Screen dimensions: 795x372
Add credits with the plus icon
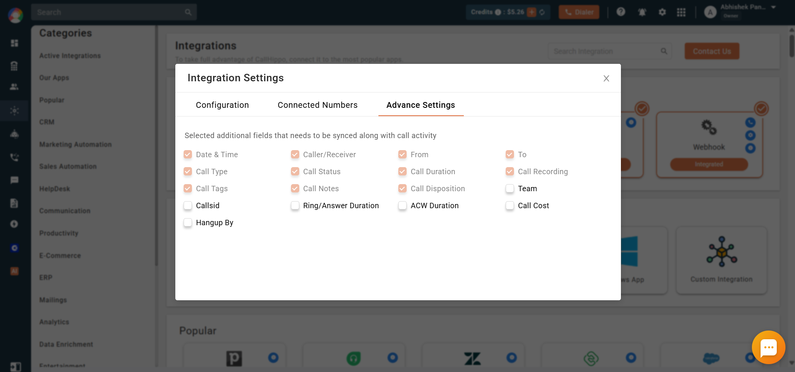point(532,12)
